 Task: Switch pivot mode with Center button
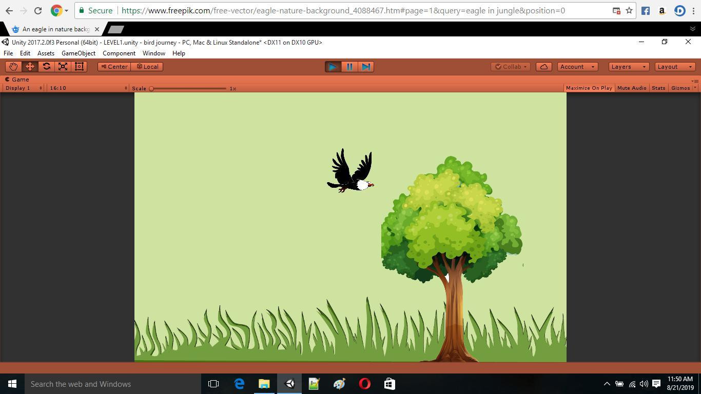tap(114, 67)
